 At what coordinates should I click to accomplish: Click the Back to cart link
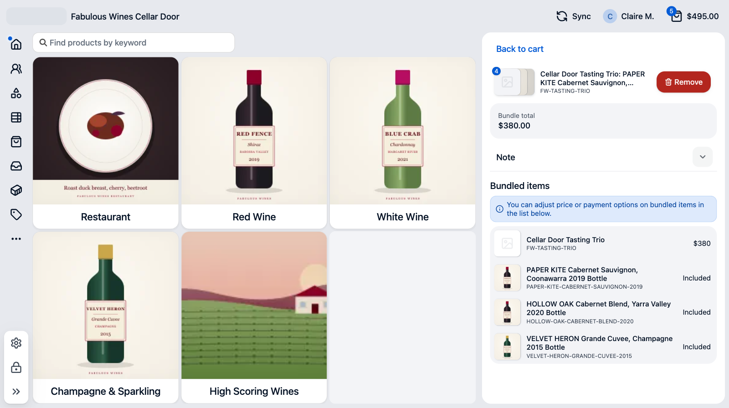click(x=519, y=49)
